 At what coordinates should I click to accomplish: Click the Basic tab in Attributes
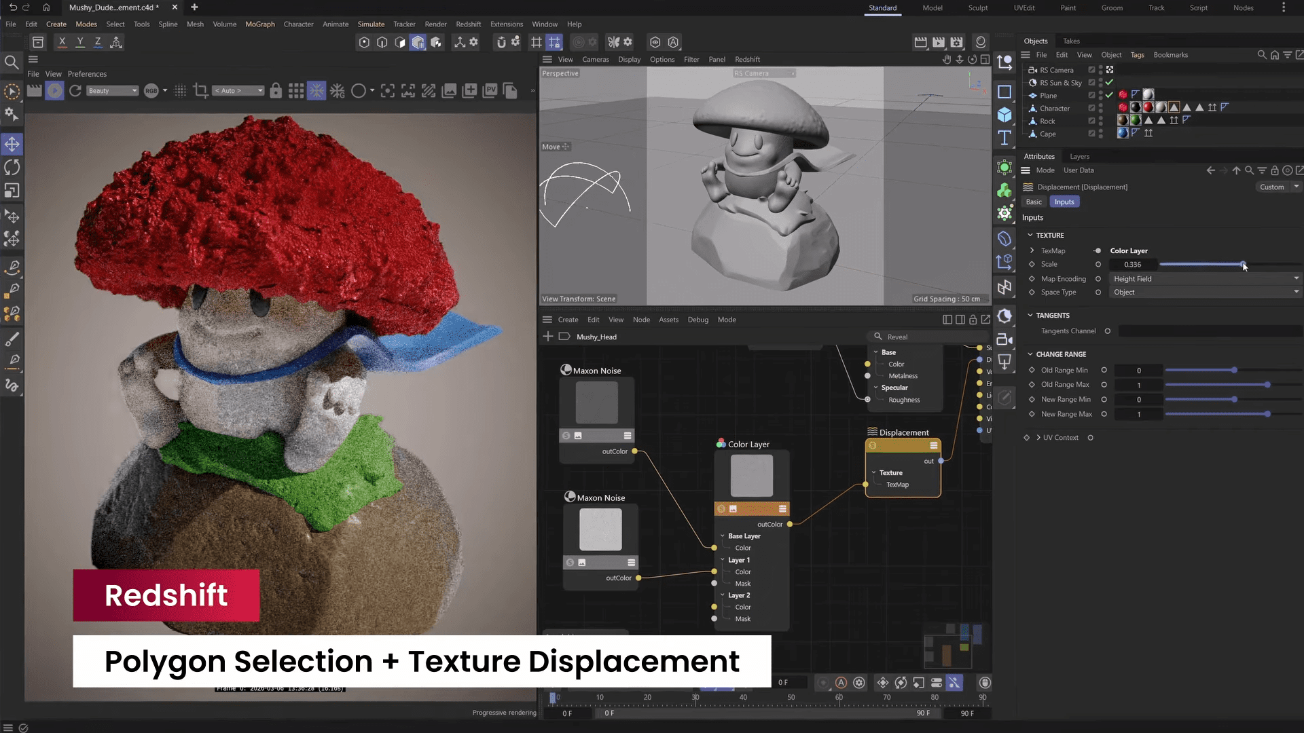[1034, 202]
